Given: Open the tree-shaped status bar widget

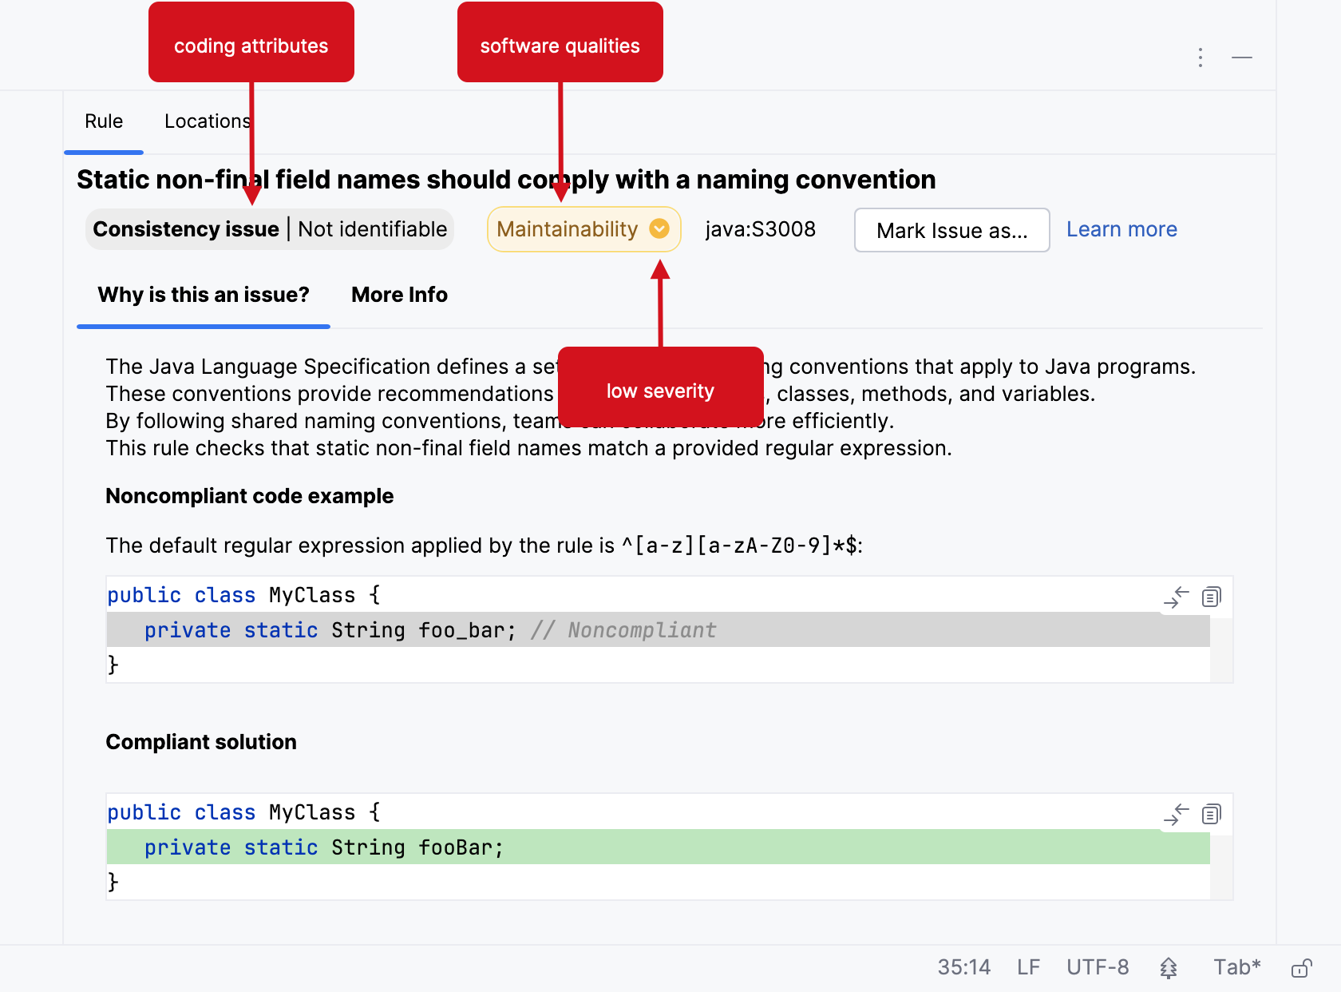Looking at the screenshot, I should [1169, 968].
